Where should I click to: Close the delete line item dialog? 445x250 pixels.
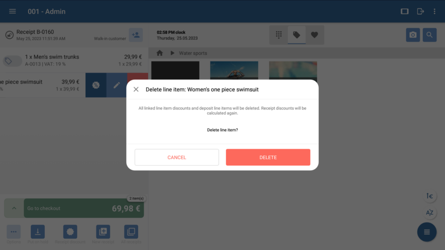[136, 89]
